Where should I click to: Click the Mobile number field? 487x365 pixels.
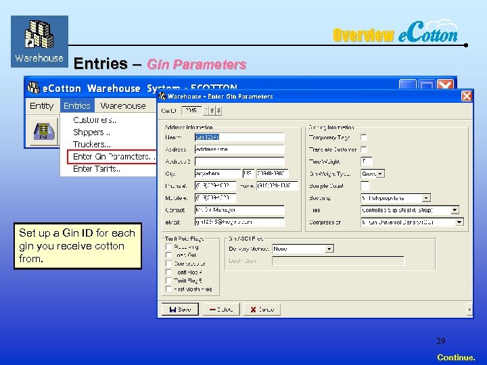click(x=215, y=198)
